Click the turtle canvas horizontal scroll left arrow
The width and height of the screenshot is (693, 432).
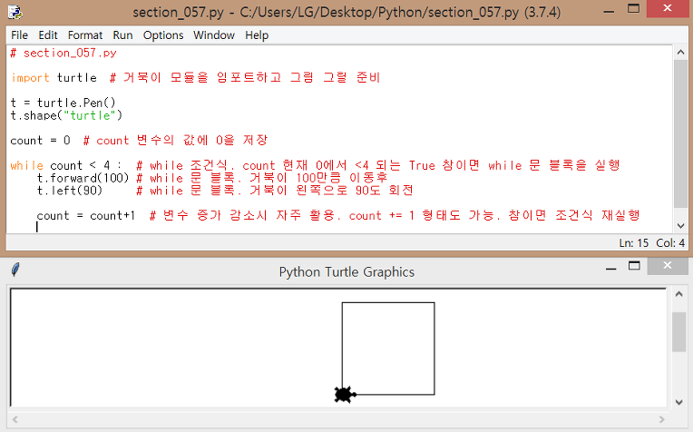pos(15,419)
